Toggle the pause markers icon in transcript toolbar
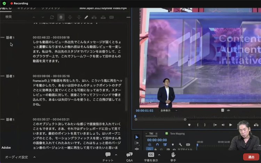This screenshot has height=163, width=261. pos(61,17)
